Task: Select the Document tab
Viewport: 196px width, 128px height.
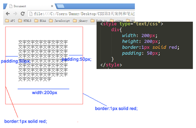Action: click(30, 6)
